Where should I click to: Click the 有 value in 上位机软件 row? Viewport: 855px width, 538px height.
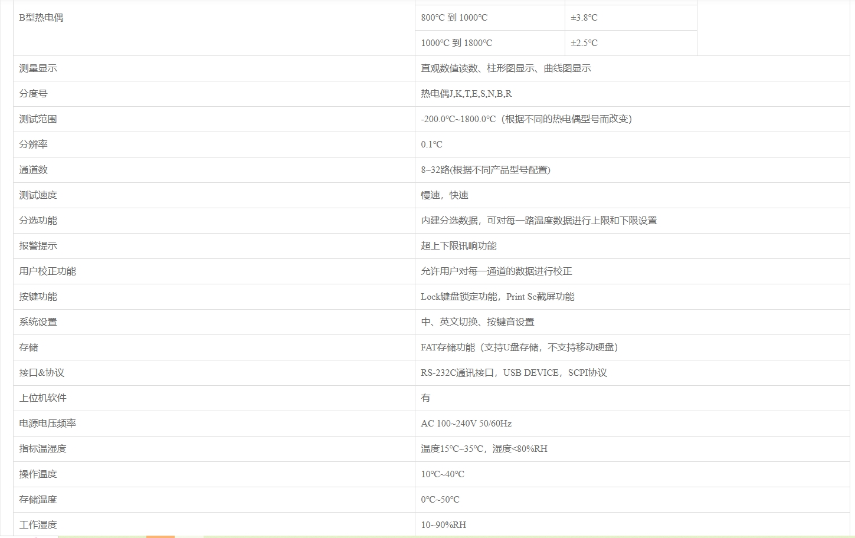(425, 398)
